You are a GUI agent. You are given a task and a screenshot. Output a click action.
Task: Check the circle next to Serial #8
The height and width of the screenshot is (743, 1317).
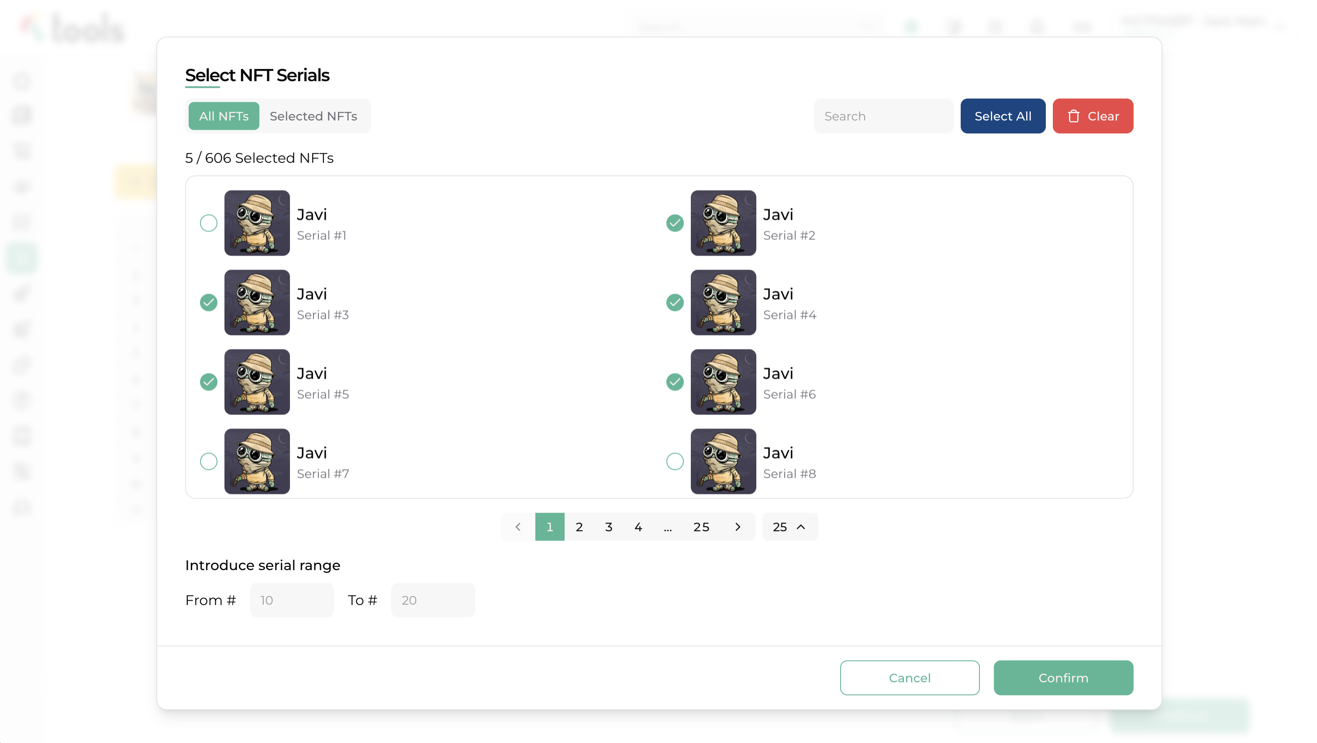[x=675, y=461]
